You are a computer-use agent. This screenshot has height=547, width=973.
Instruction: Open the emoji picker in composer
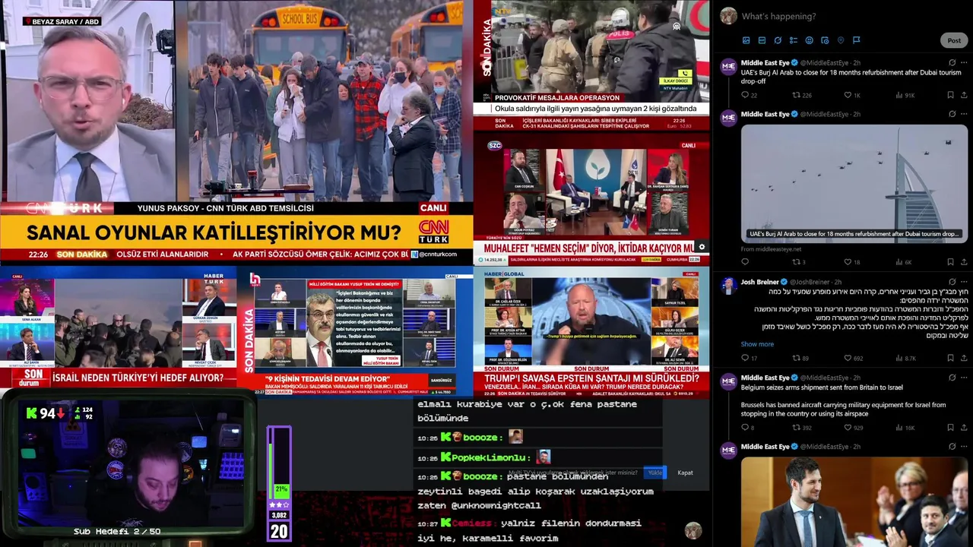click(x=809, y=40)
